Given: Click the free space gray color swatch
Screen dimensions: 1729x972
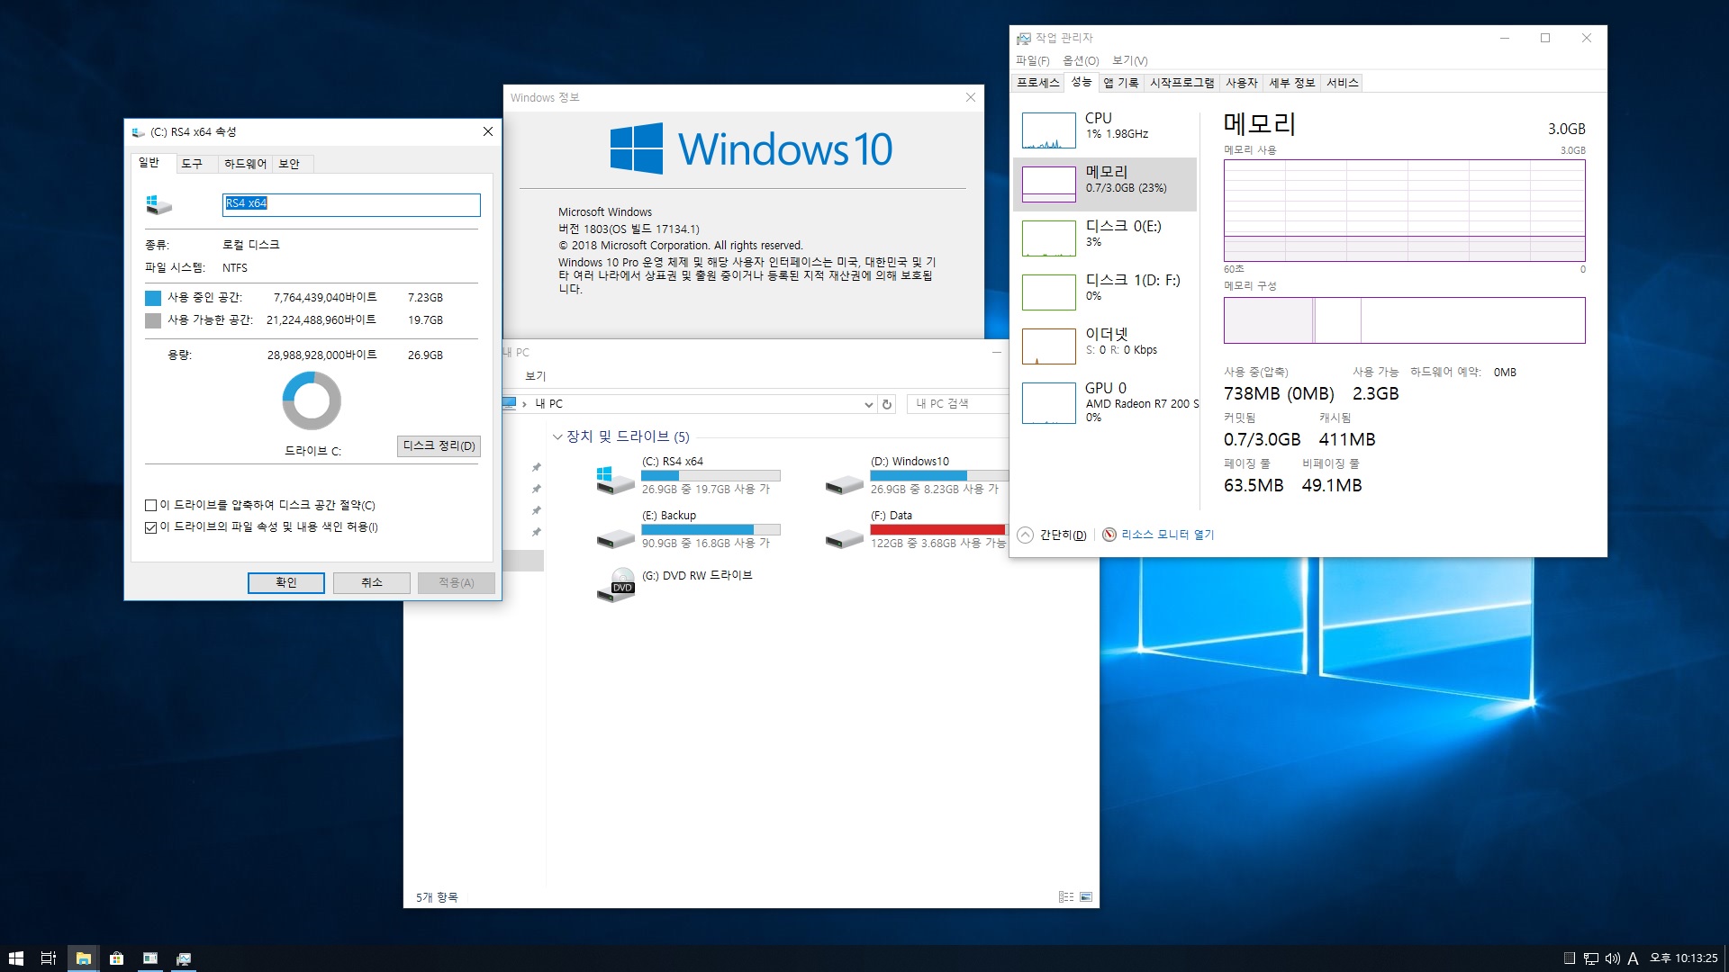Looking at the screenshot, I should pyautogui.click(x=153, y=320).
